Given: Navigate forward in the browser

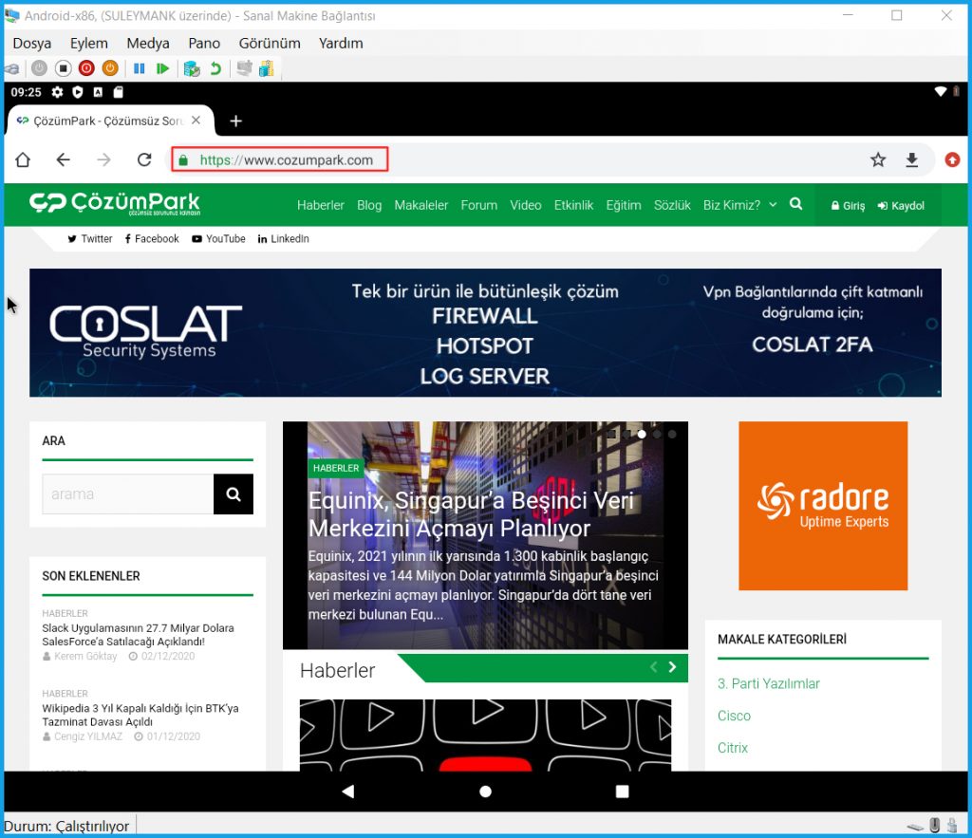Looking at the screenshot, I should point(103,160).
